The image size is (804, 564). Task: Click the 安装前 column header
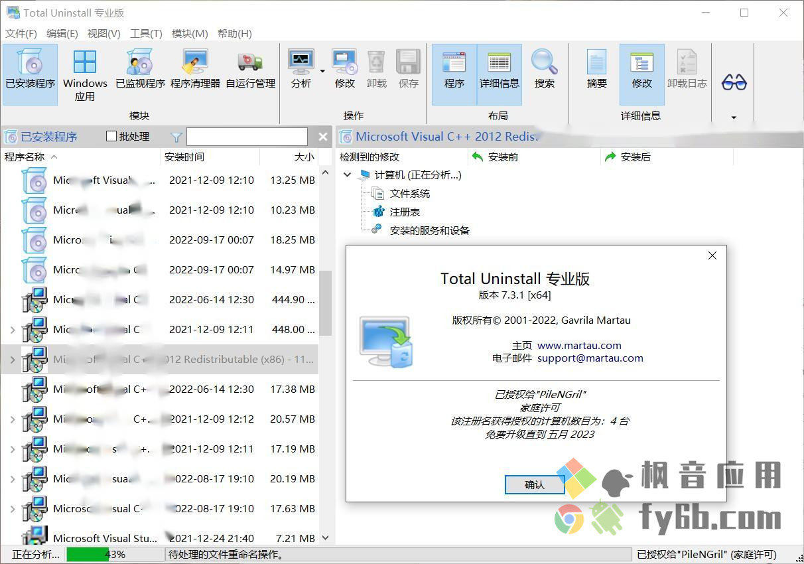[x=534, y=157]
